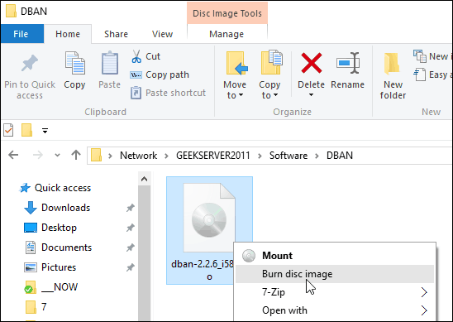453x322 pixels.
Task: Expand the Open with submenu arrow
Action: (424, 310)
